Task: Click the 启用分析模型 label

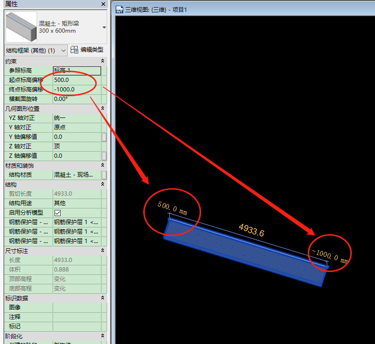Action: coord(26,213)
